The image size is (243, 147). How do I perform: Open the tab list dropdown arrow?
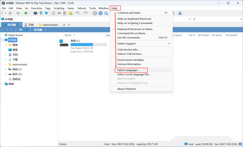pos(69,25)
